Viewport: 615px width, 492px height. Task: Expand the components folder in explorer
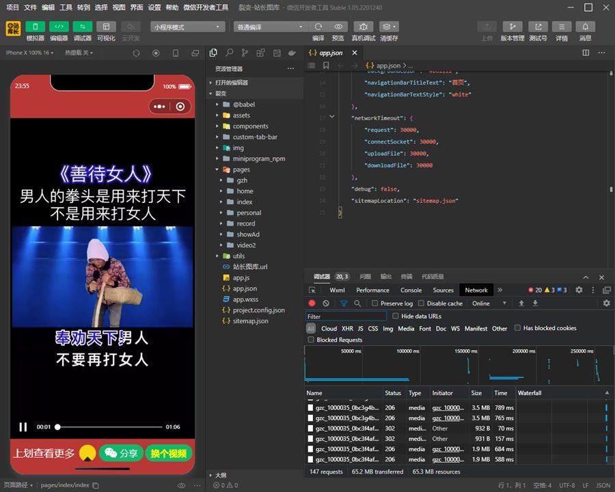tap(250, 126)
